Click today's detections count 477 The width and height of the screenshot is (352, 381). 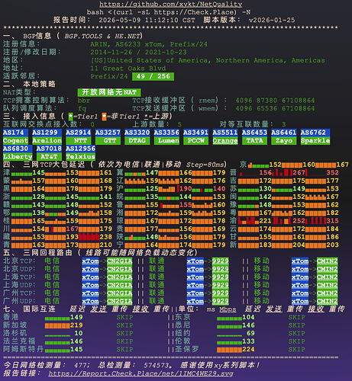point(80,365)
